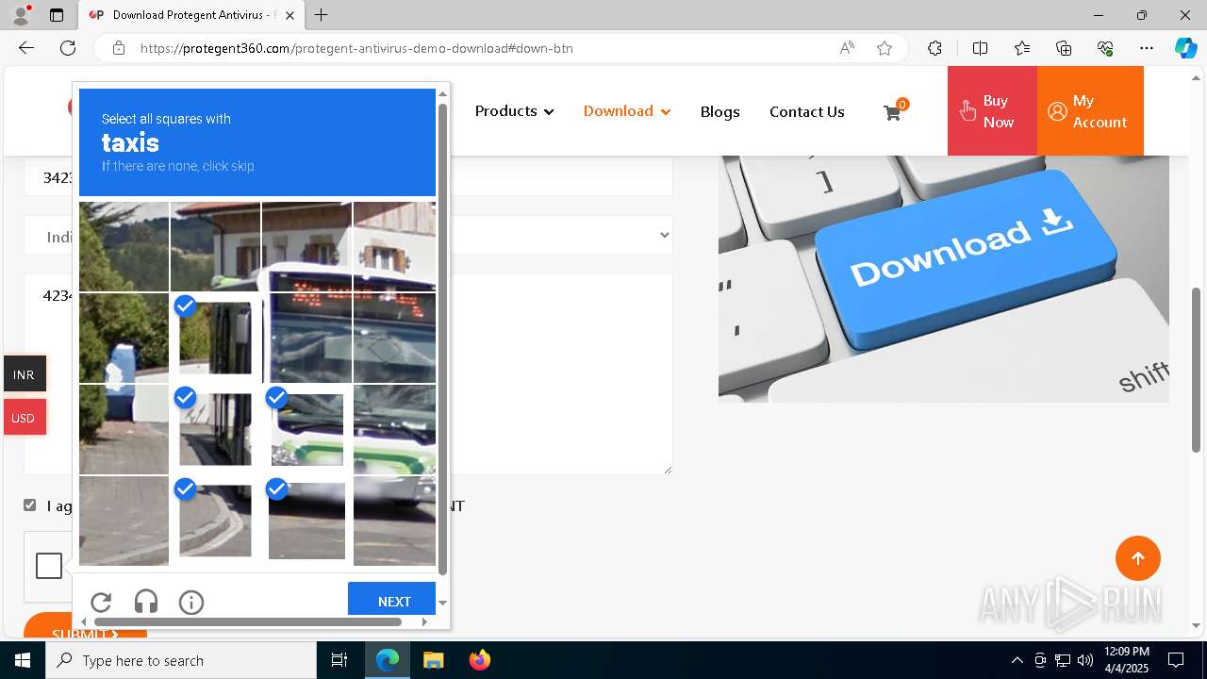1207x679 pixels.
Task: Toggle the 'I agree' checkbox
Action: click(x=30, y=505)
